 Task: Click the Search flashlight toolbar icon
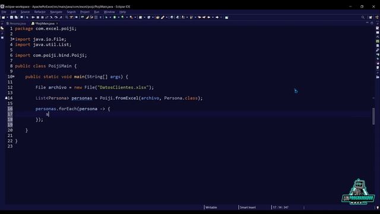pyautogui.click(x=163, y=17)
